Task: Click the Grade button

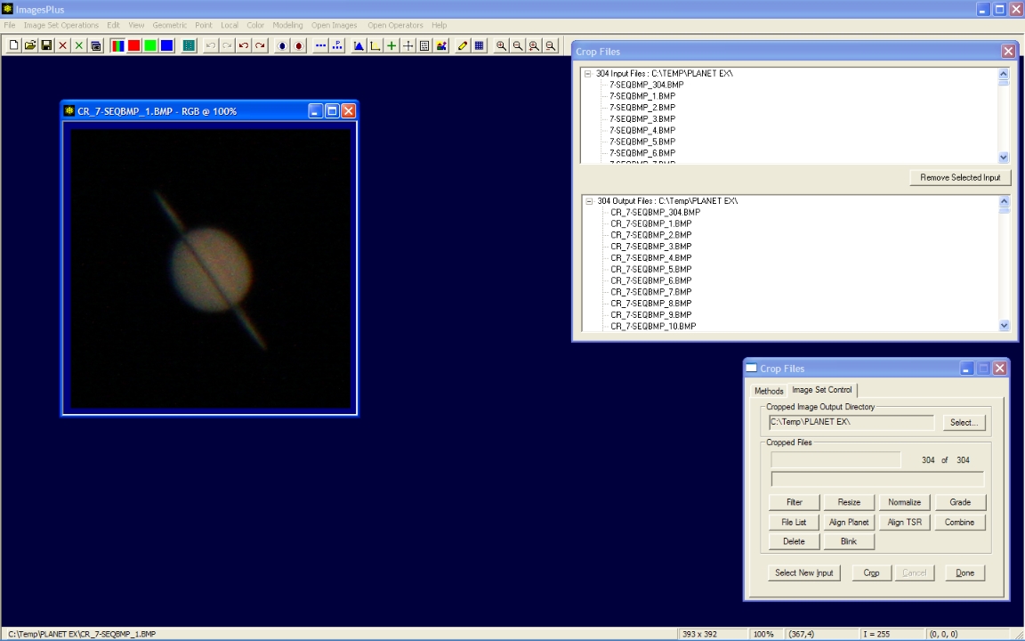Action: (960, 502)
